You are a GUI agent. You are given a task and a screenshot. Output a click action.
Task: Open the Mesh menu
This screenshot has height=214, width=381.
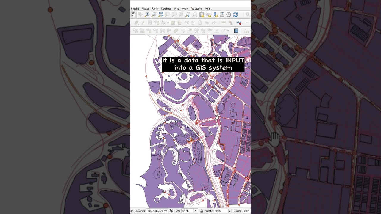pos(185,9)
